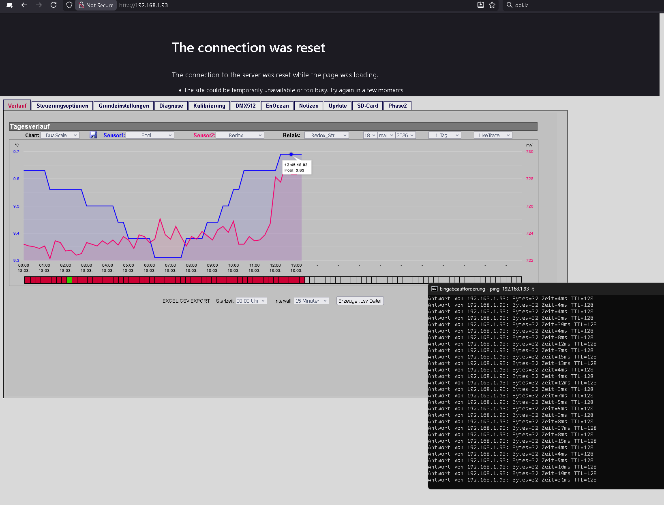Click the browser forward arrow

(x=39, y=5)
